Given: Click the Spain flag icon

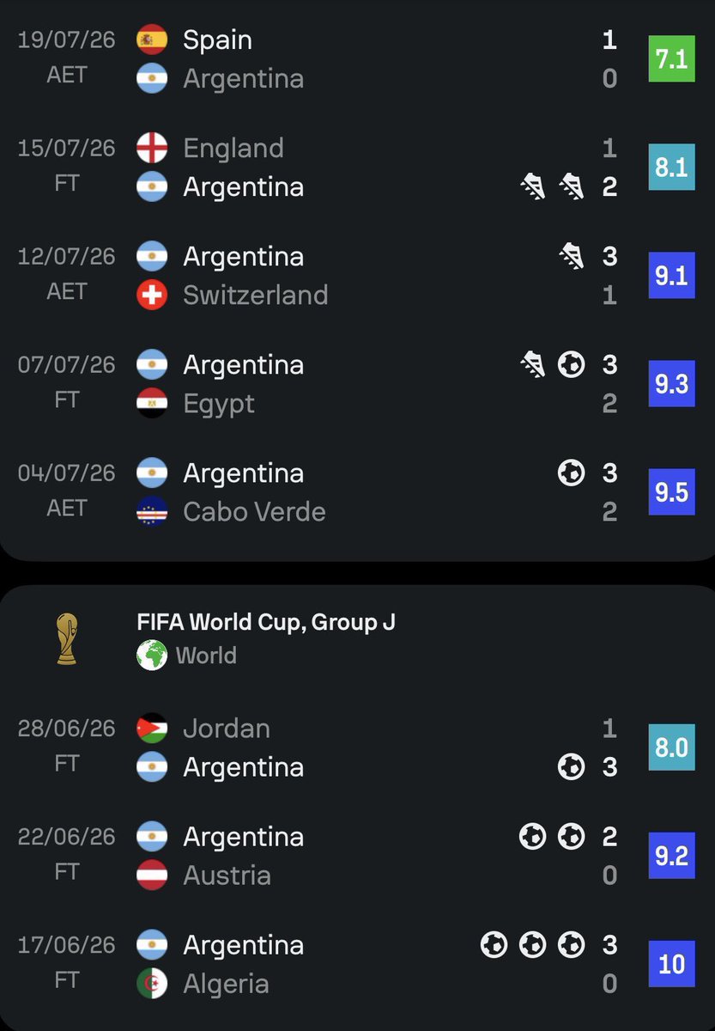Looking at the screenshot, I should (x=152, y=40).
